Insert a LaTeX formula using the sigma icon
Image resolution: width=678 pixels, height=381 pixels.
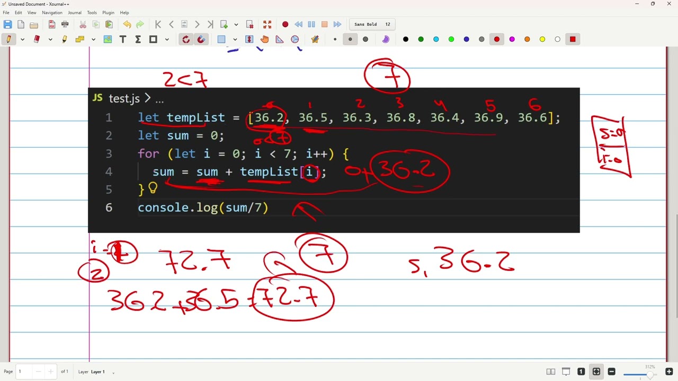tap(138, 39)
